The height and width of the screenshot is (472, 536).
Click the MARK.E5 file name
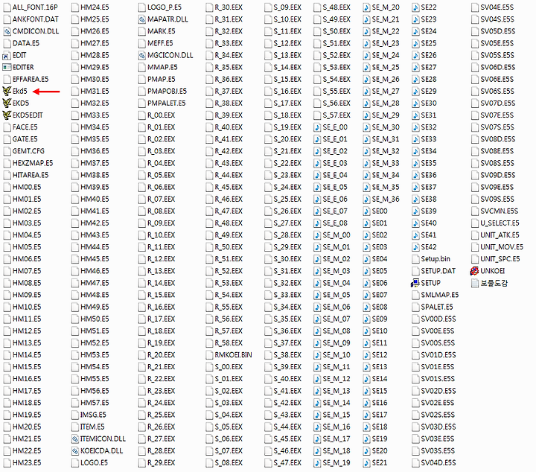162,31
